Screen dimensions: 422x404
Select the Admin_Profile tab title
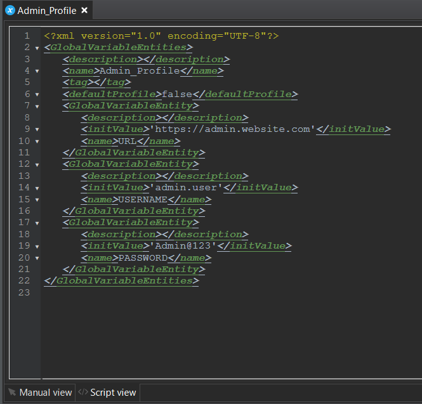[46, 11]
